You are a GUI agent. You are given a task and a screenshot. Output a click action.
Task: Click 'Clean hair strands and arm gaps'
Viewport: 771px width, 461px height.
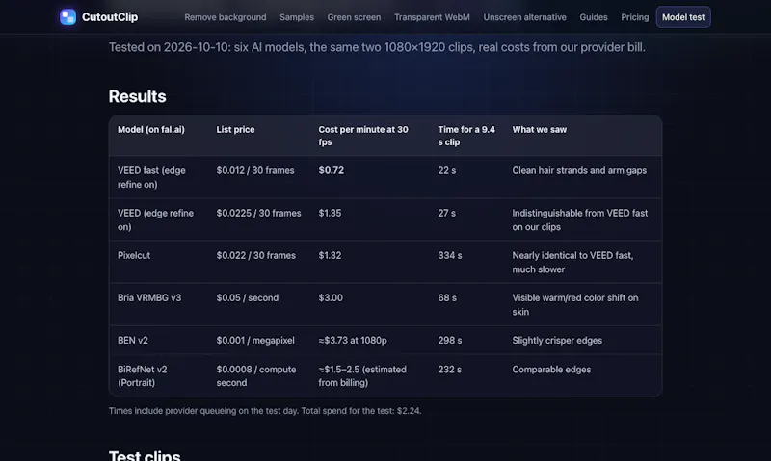579,170
